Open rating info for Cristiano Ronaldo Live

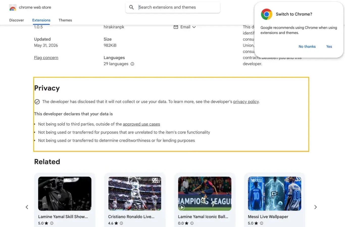point(121,223)
